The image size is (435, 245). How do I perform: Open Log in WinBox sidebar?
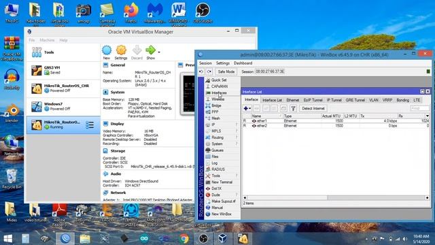pyautogui.click(x=215, y=163)
